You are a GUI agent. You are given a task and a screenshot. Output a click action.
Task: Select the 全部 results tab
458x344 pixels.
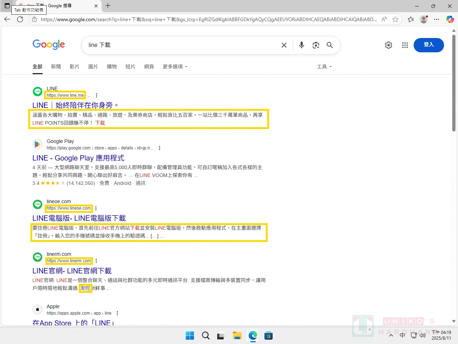(x=38, y=67)
